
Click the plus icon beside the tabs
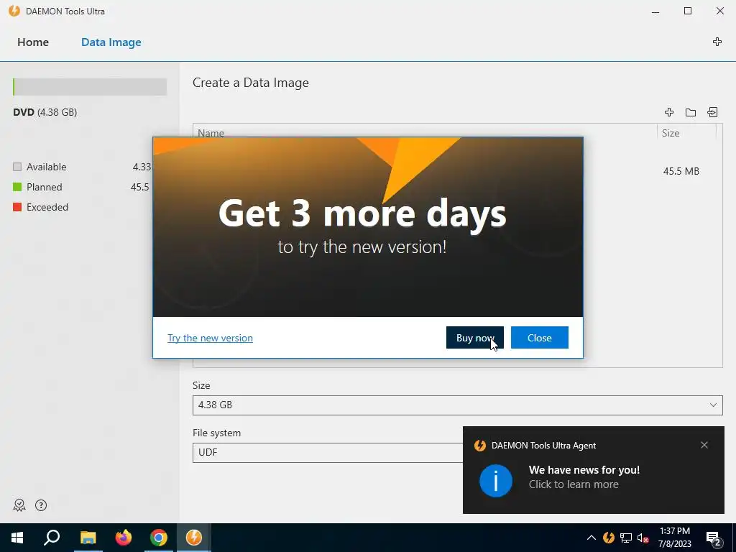(x=717, y=42)
